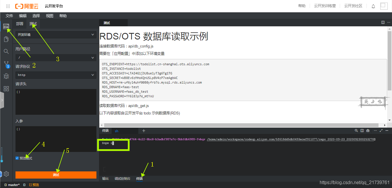Switch to the 输出 panel tab
The height and width of the screenshot is (188, 392).
pyautogui.click(x=105, y=179)
